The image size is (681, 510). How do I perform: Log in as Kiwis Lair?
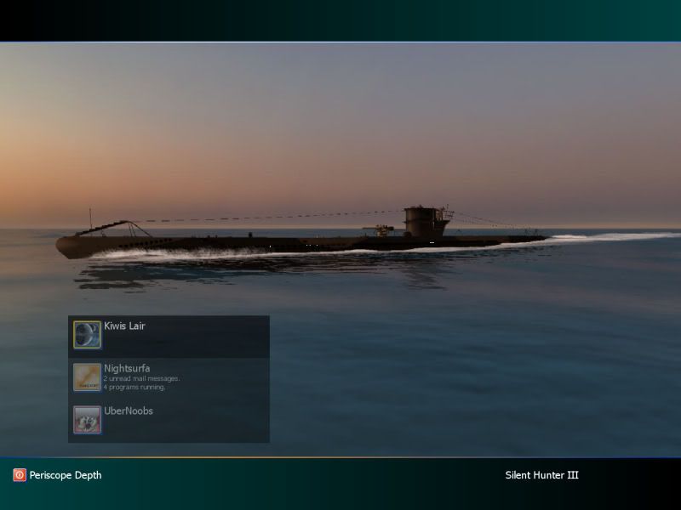pyautogui.click(x=169, y=337)
